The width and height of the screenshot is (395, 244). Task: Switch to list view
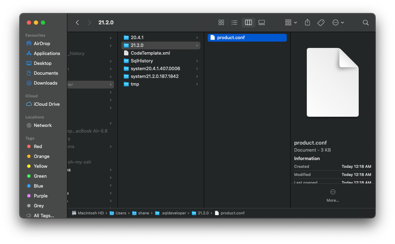point(234,23)
